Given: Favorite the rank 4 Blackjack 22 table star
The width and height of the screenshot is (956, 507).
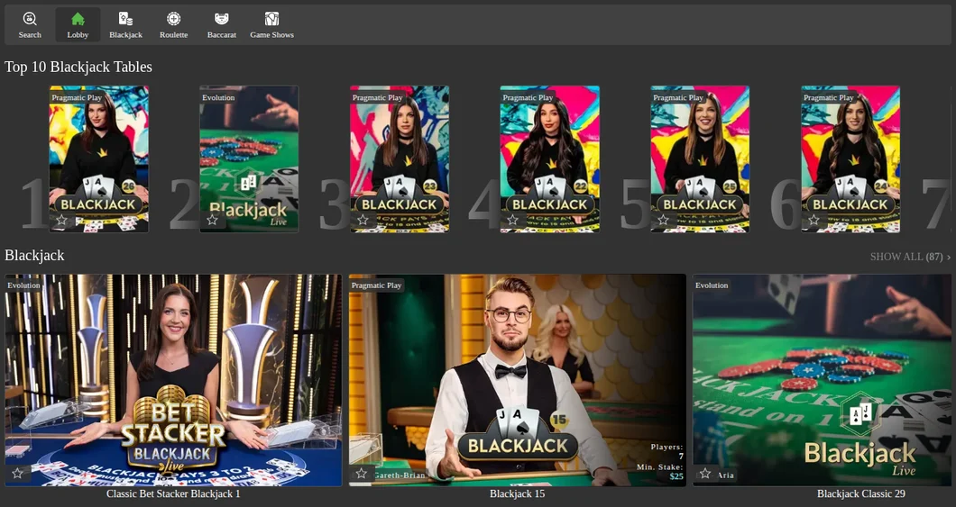Looking at the screenshot, I should tap(513, 220).
